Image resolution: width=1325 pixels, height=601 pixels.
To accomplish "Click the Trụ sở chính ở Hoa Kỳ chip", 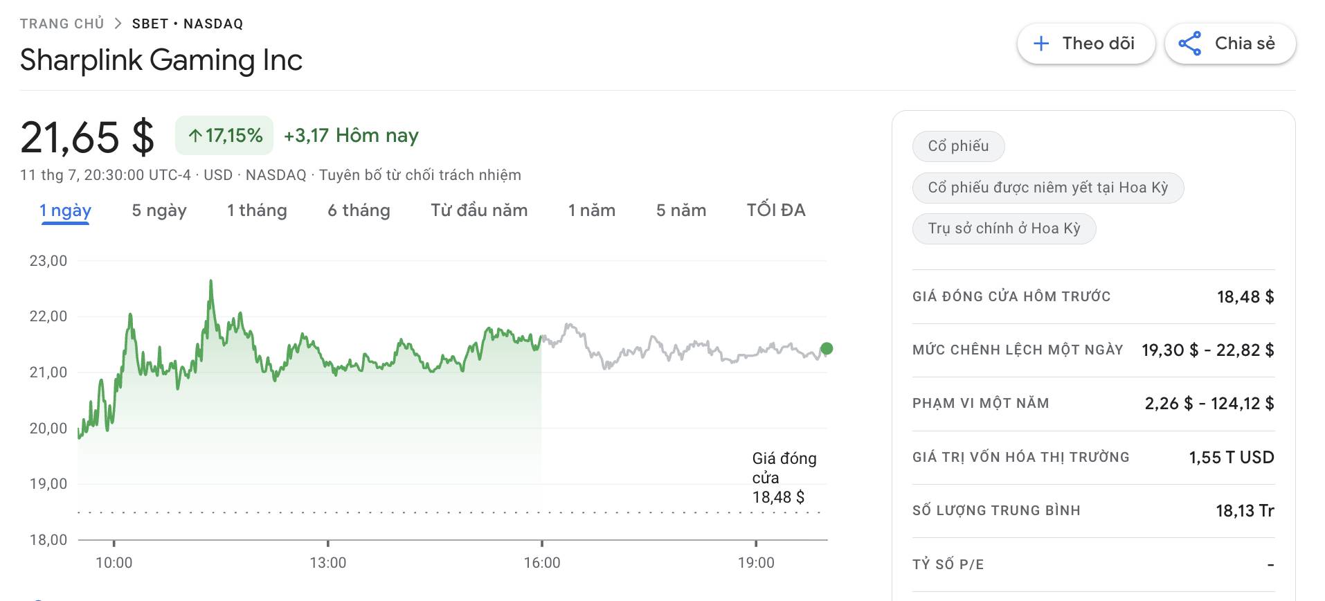I will click(x=1004, y=228).
